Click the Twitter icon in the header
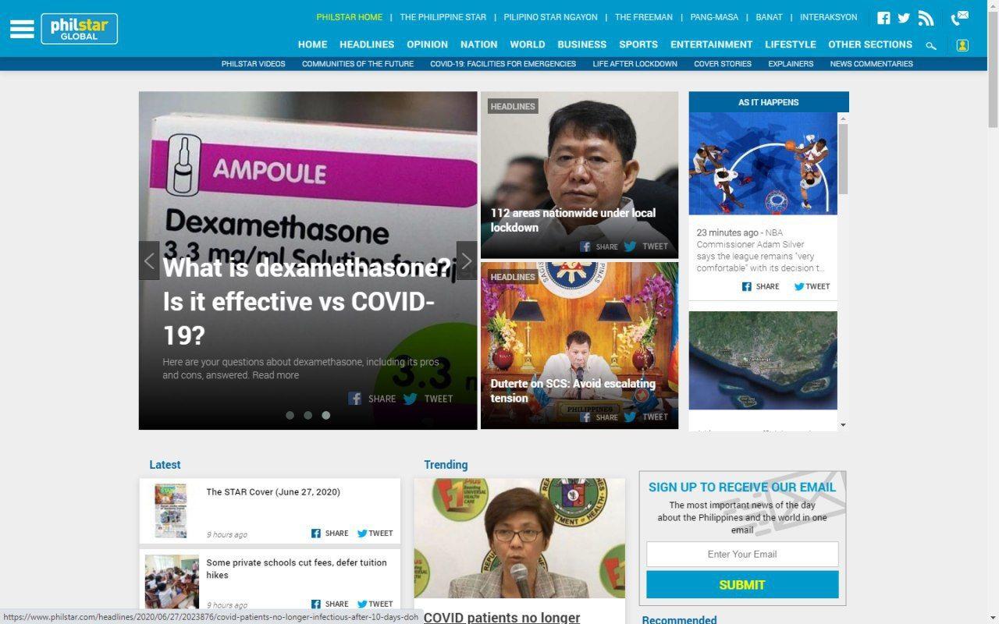 click(904, 18)
